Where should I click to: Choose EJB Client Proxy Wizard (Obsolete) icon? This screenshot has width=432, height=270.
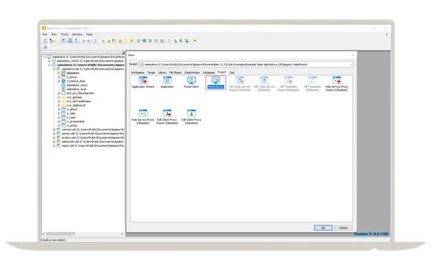[x=167, y=117]
